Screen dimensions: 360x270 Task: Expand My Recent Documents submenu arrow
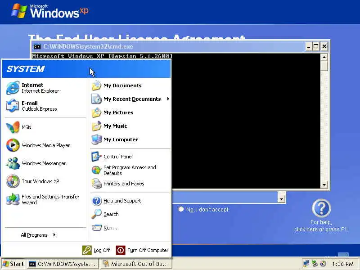pos(168,99)
